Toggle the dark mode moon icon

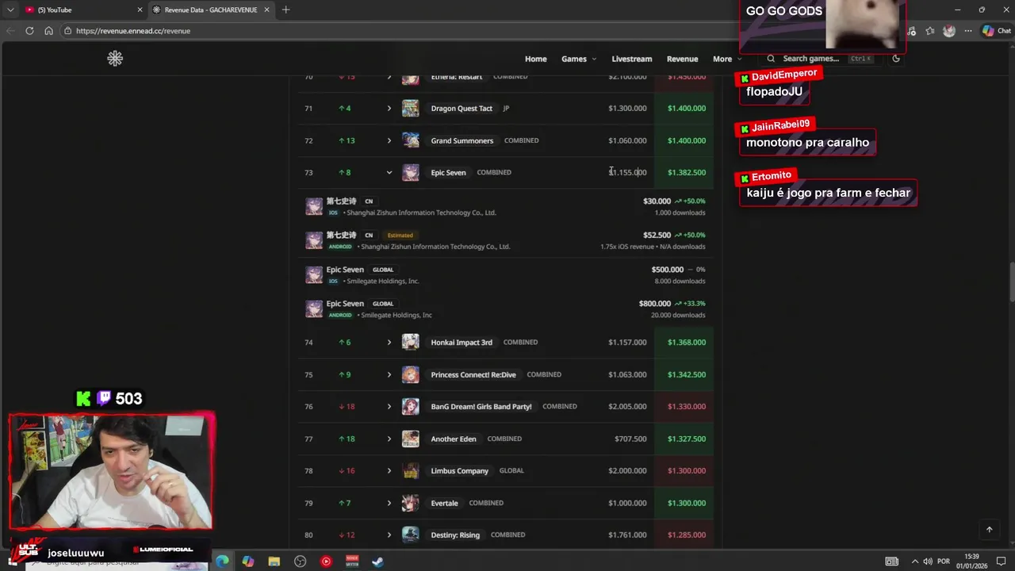(896, 59)
